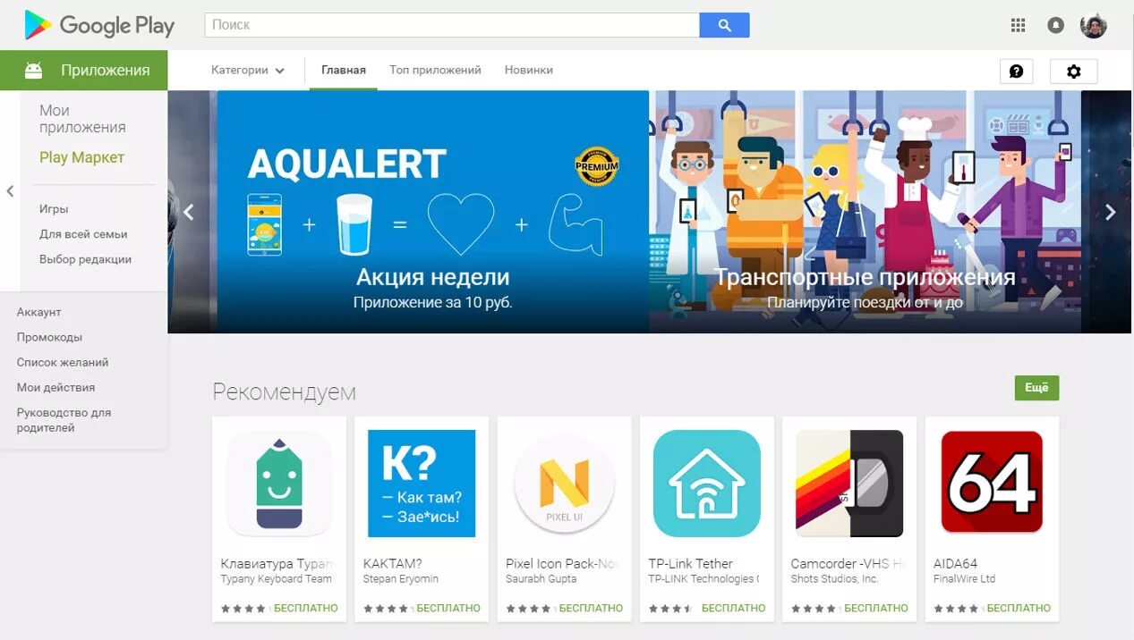
Task: Open the AIDA64 app icon
Action: point(992,482)
